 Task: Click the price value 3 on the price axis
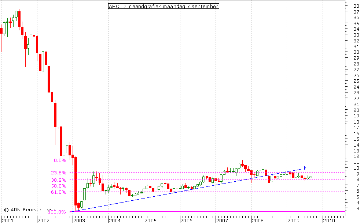coord(358,209)
